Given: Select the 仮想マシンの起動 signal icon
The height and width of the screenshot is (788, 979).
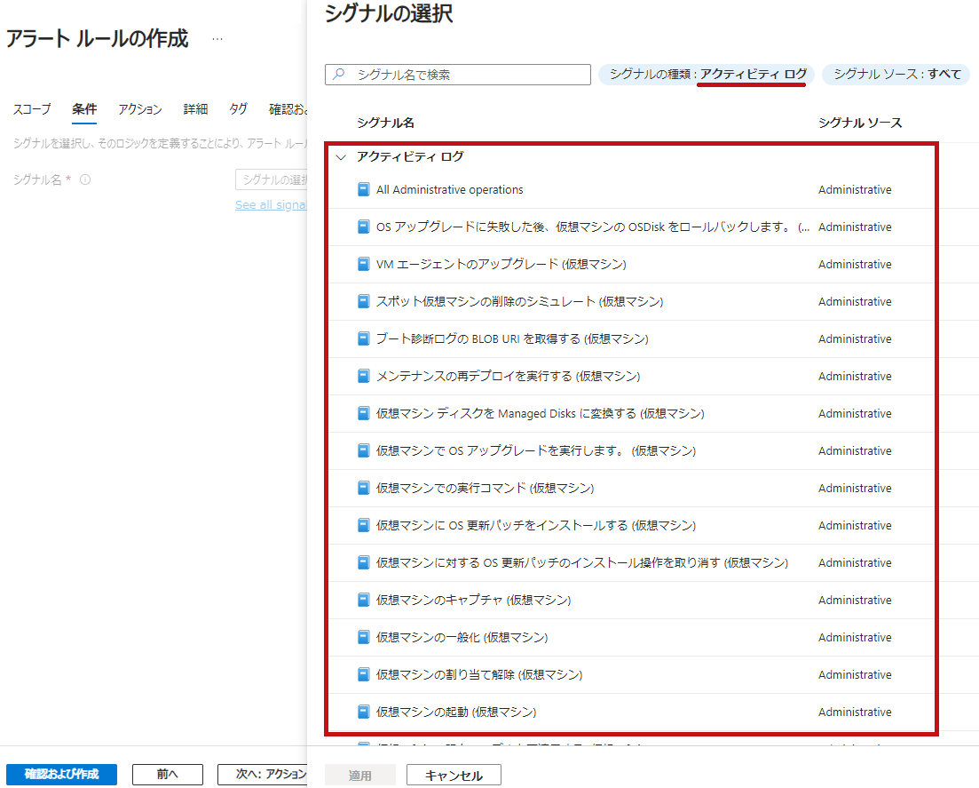Looking at the screenshot, I should 363,712.
